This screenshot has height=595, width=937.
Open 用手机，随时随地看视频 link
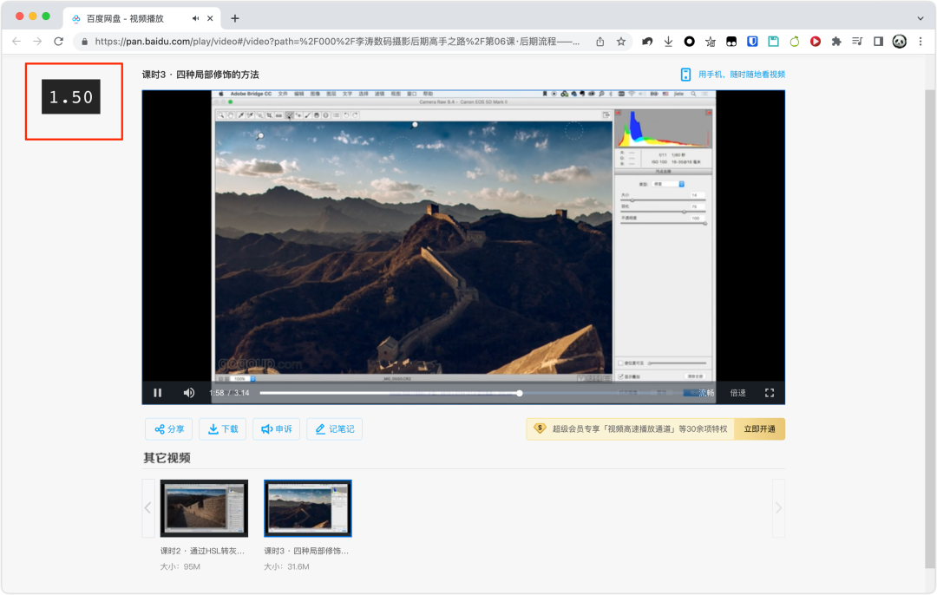[x=742, y=75]
